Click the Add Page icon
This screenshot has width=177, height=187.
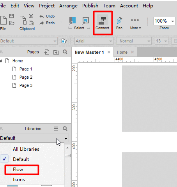coord(47,52)
